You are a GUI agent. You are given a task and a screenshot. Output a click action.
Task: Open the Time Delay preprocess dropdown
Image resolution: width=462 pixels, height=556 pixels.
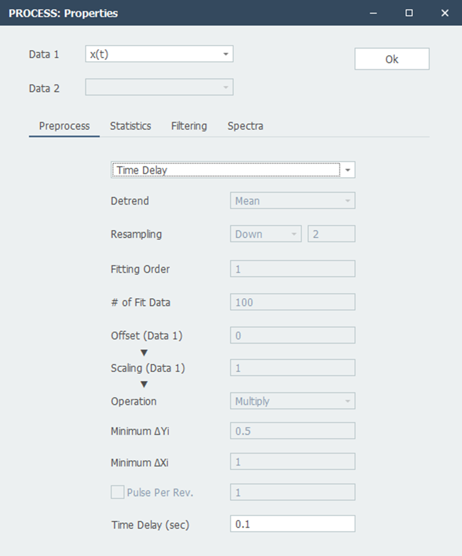click(x=233, y=170)
